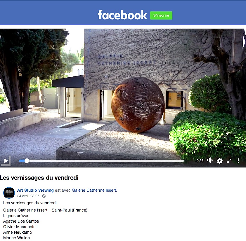
Task: Click the post text Lignes brèves
Action: point(16,216)
